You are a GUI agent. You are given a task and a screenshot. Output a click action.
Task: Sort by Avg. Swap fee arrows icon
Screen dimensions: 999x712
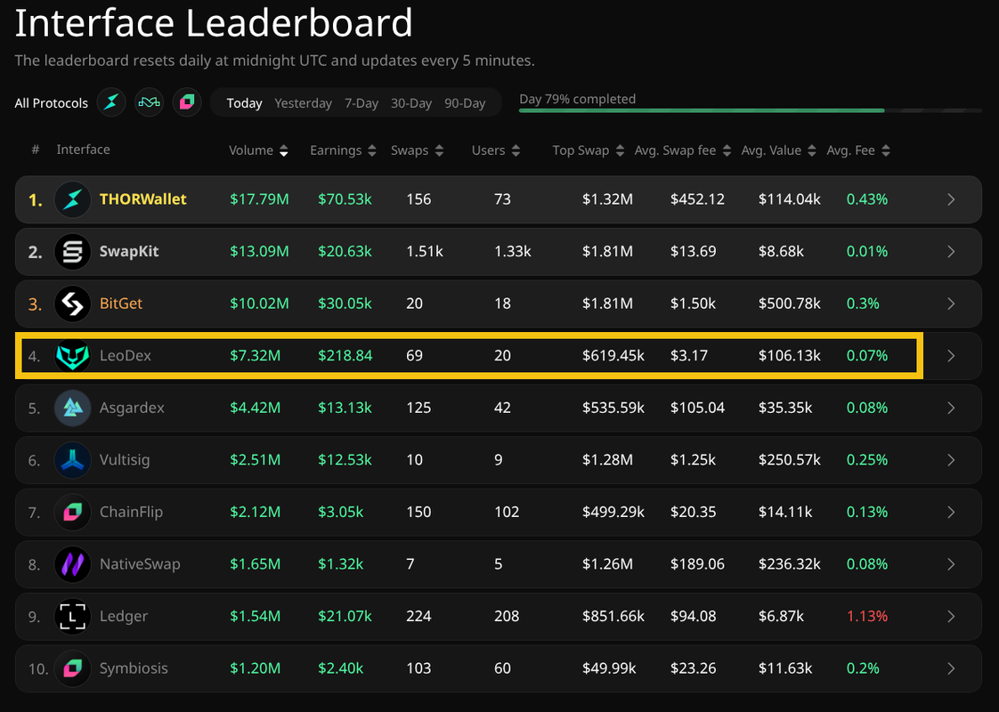[x=727, y=151]
